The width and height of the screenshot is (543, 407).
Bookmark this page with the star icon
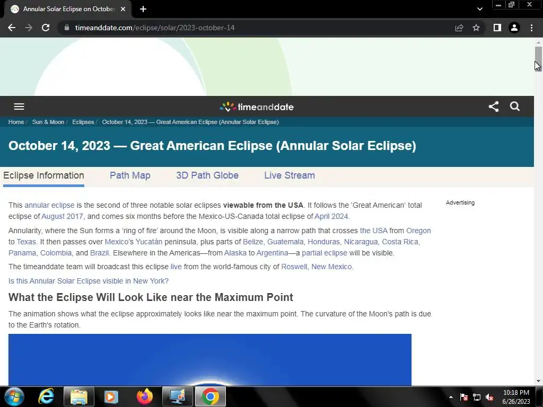tap(476, 28)
